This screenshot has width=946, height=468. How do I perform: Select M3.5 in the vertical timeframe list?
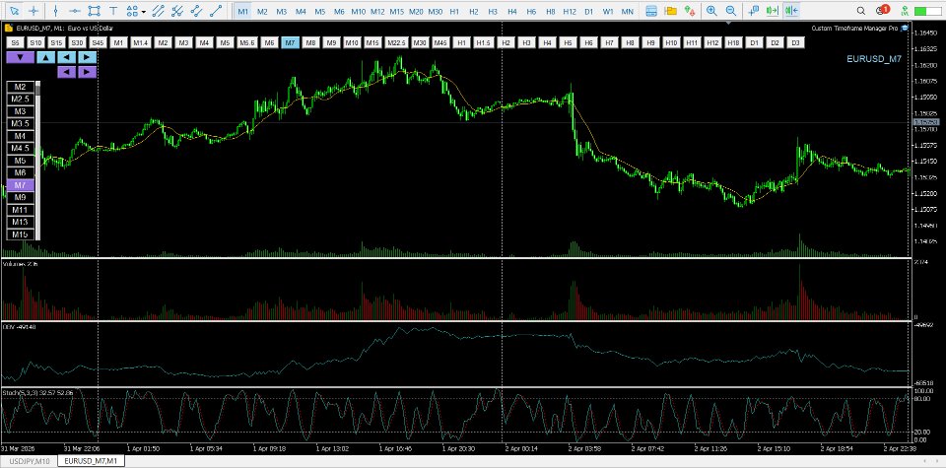[21, 123]
